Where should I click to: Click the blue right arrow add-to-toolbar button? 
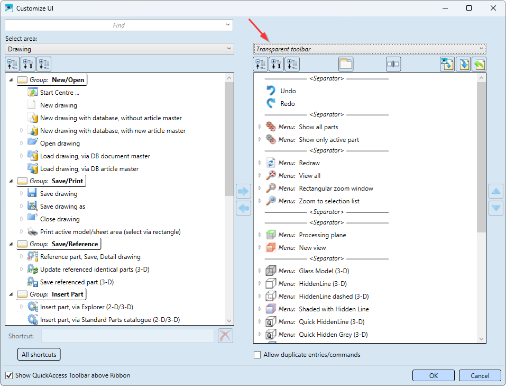[x=243, y=191]
